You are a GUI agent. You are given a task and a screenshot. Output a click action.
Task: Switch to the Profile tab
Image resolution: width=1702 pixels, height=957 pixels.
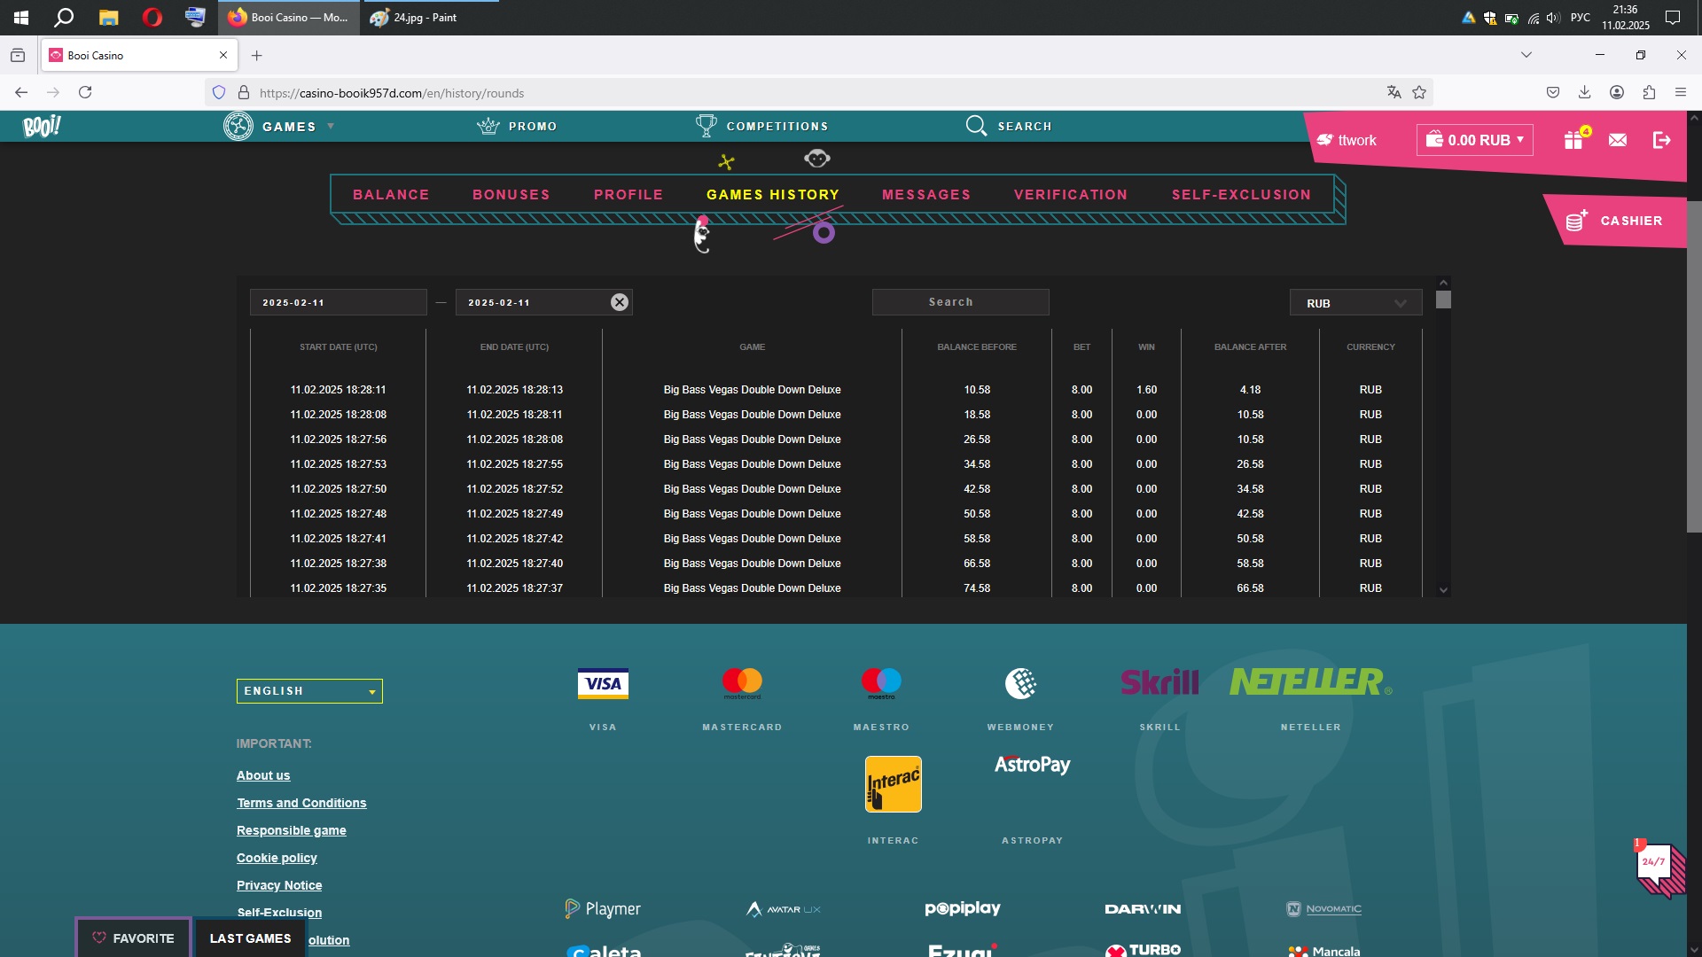coord(628,195)
